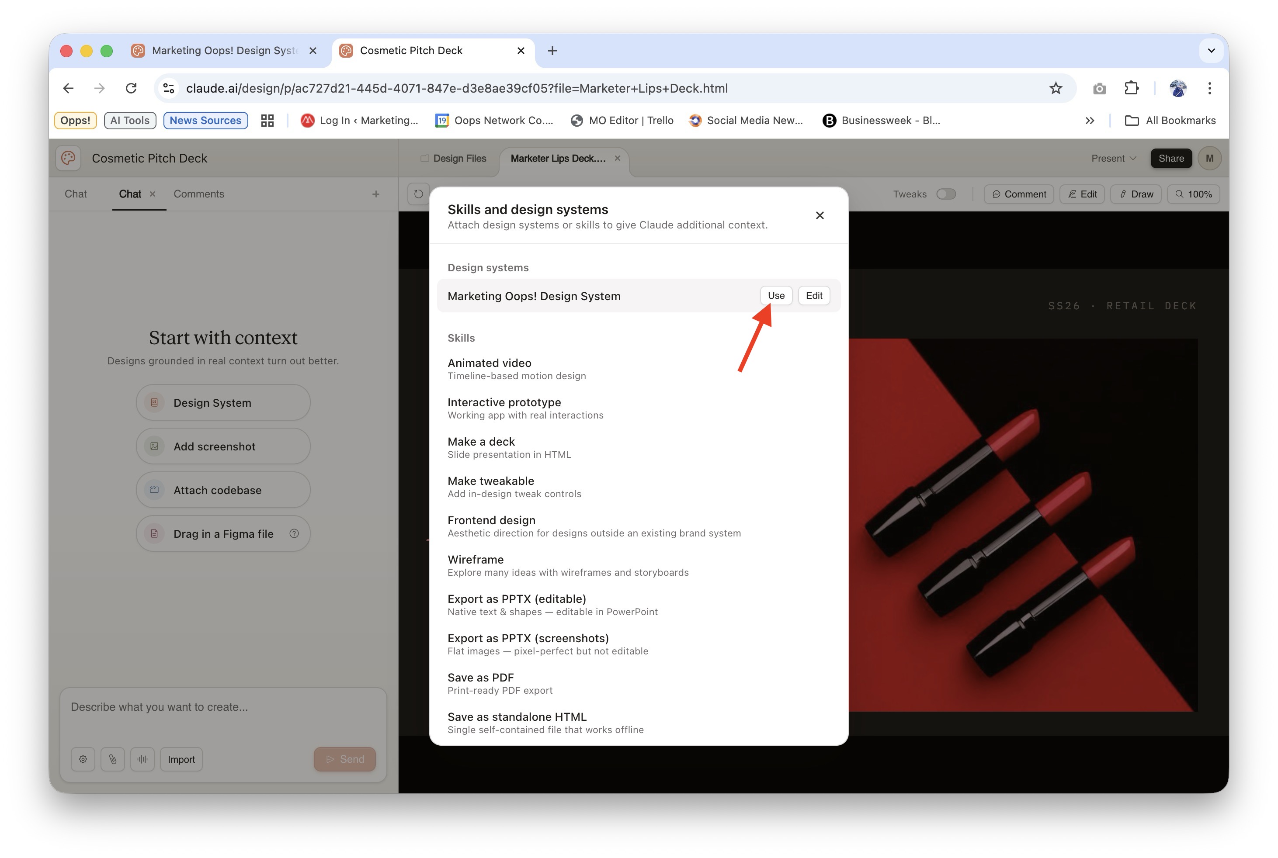Image resolution: width=1278 pixels, height=858 pixels.
Task: Toggle the Tweaks switch
Action: [x=945, y=194]
